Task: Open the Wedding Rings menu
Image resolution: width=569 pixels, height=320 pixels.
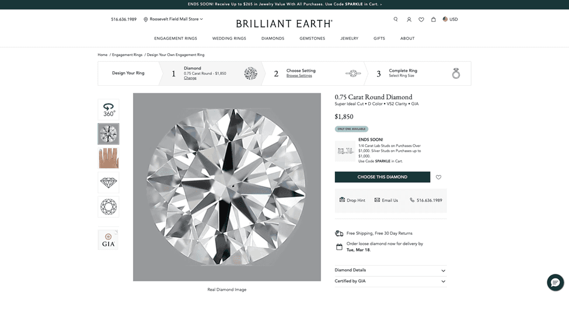Action: (229, 38)
